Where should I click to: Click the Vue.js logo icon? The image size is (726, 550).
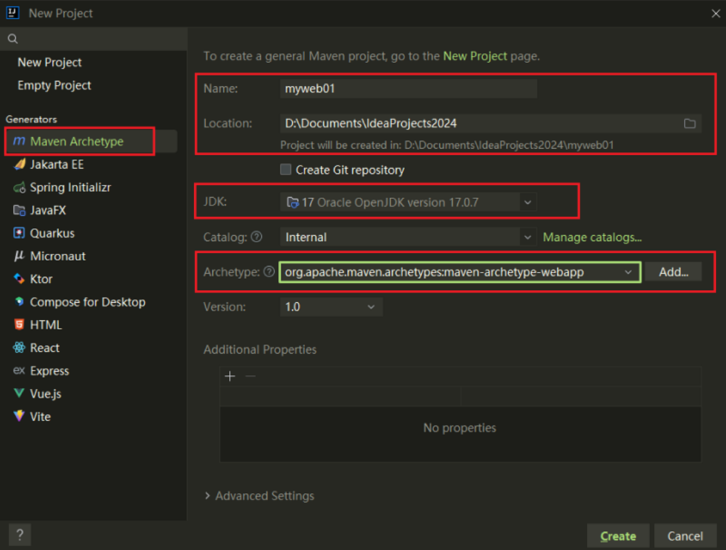click(19, 394)
